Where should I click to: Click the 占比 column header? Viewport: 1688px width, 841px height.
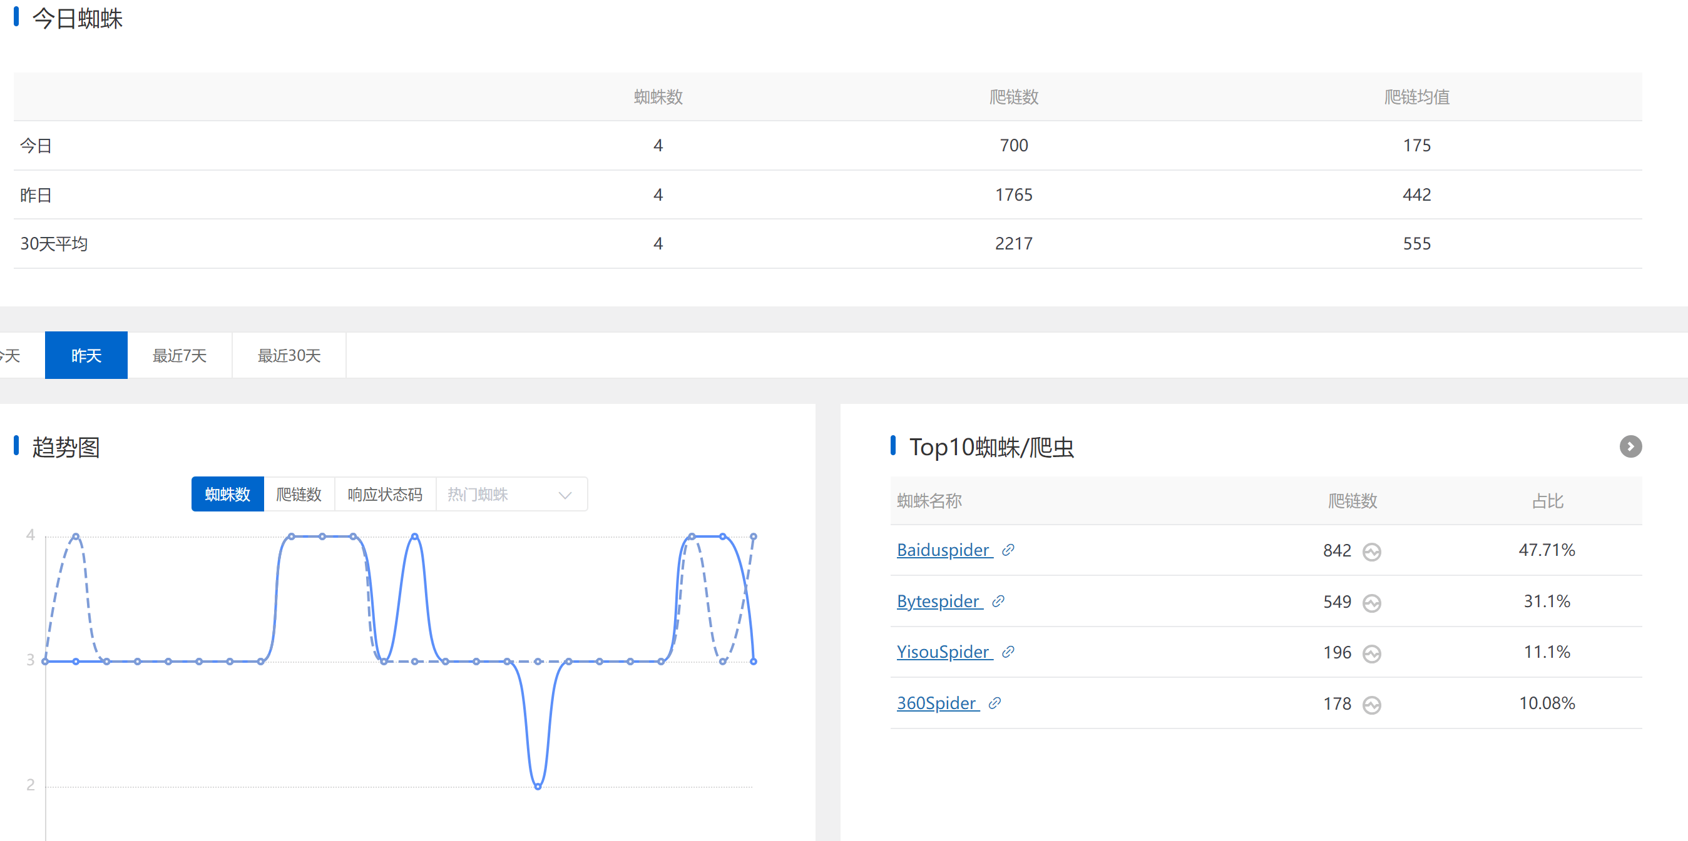pos(1547,501)
